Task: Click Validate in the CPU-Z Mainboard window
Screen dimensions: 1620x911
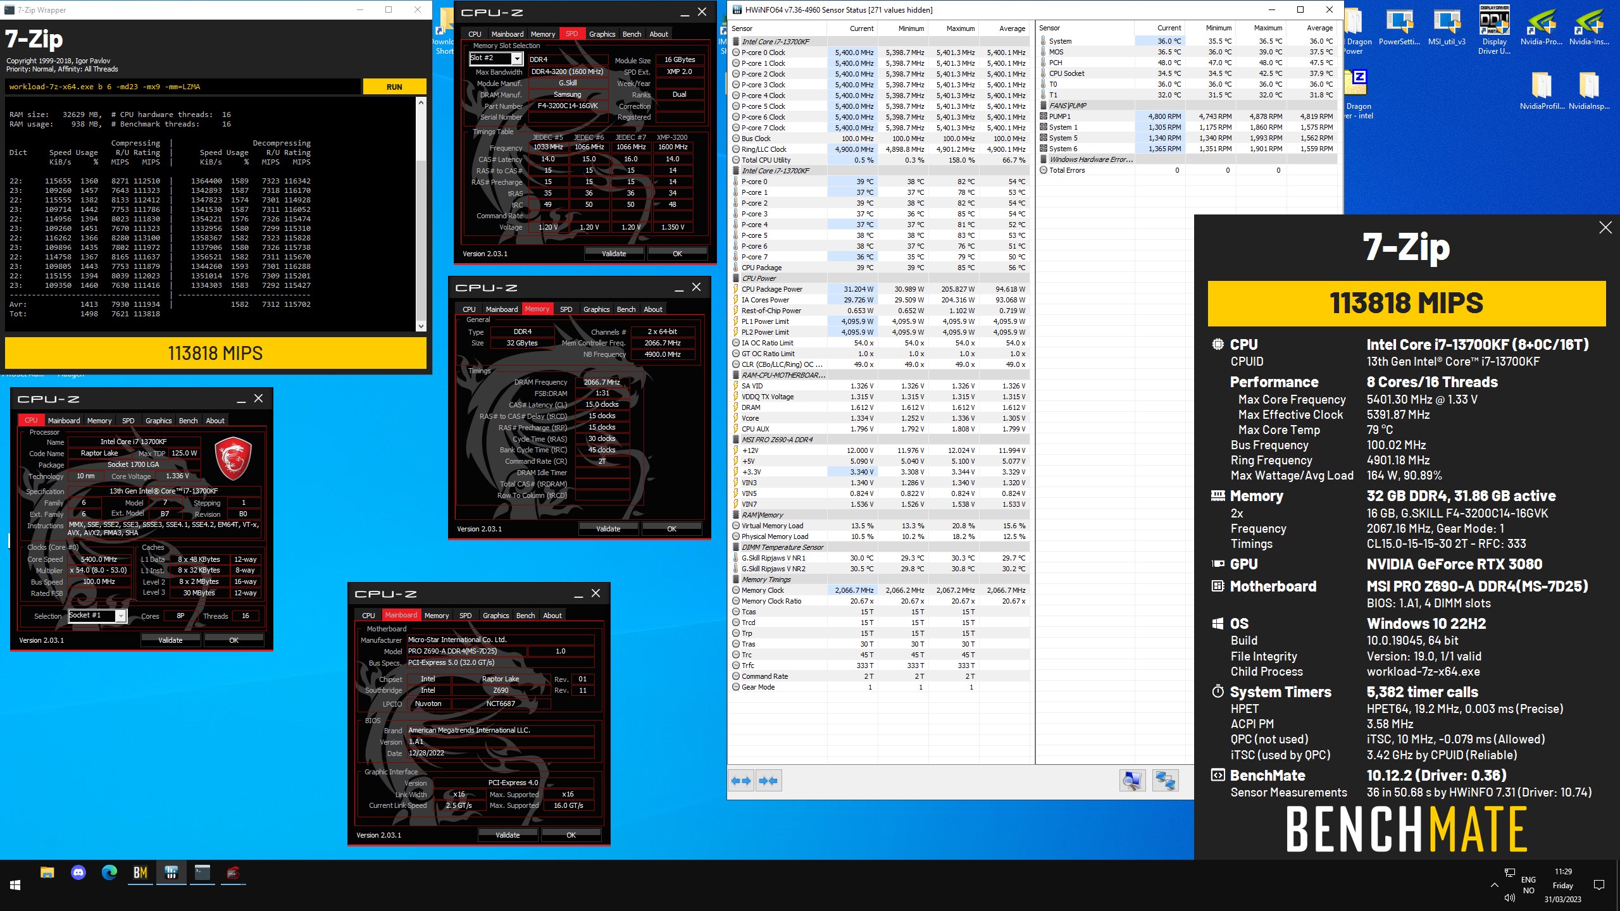Action: (508, 835)
